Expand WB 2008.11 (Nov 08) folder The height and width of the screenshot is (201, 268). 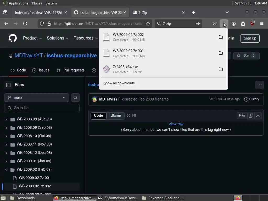(x=6, y=144)
